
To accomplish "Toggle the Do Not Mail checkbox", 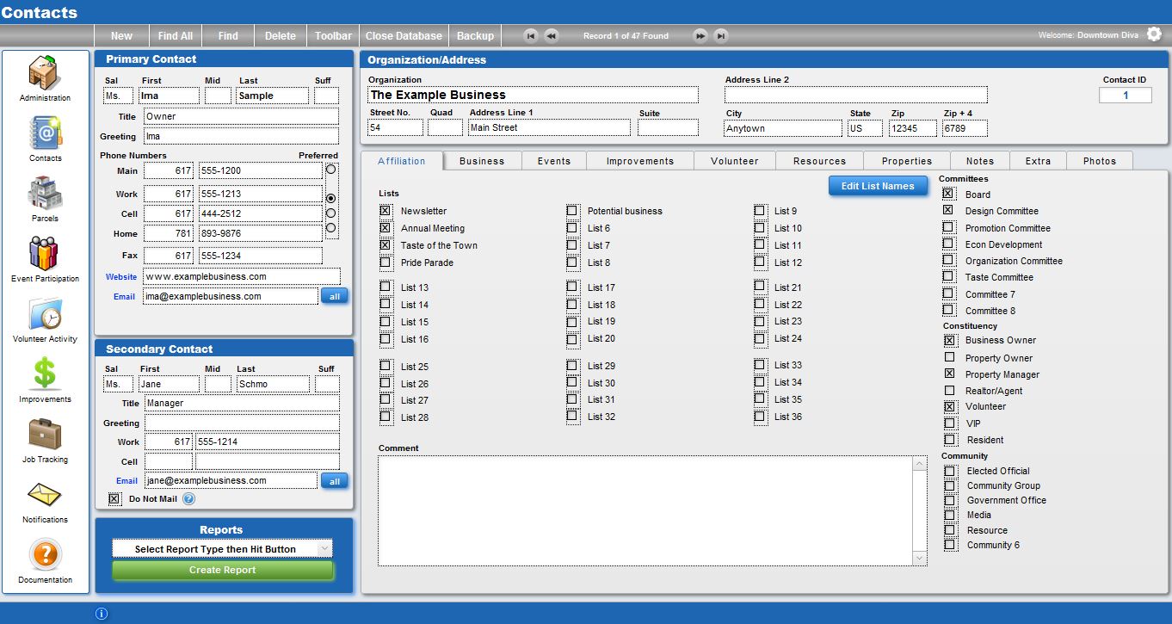I will 114,498.
